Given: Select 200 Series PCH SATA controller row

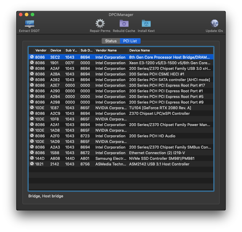Looking at the screenshot, I should pos(121,80).
